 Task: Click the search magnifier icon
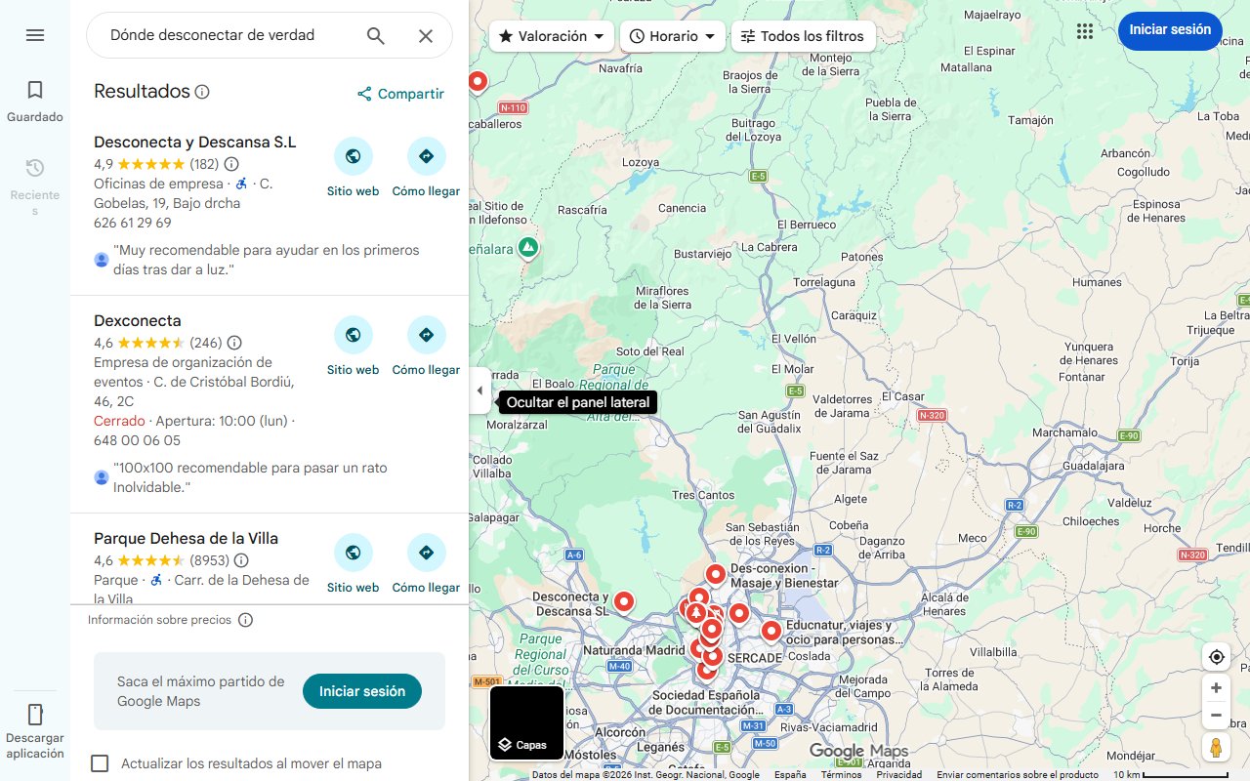coord(375,35)
